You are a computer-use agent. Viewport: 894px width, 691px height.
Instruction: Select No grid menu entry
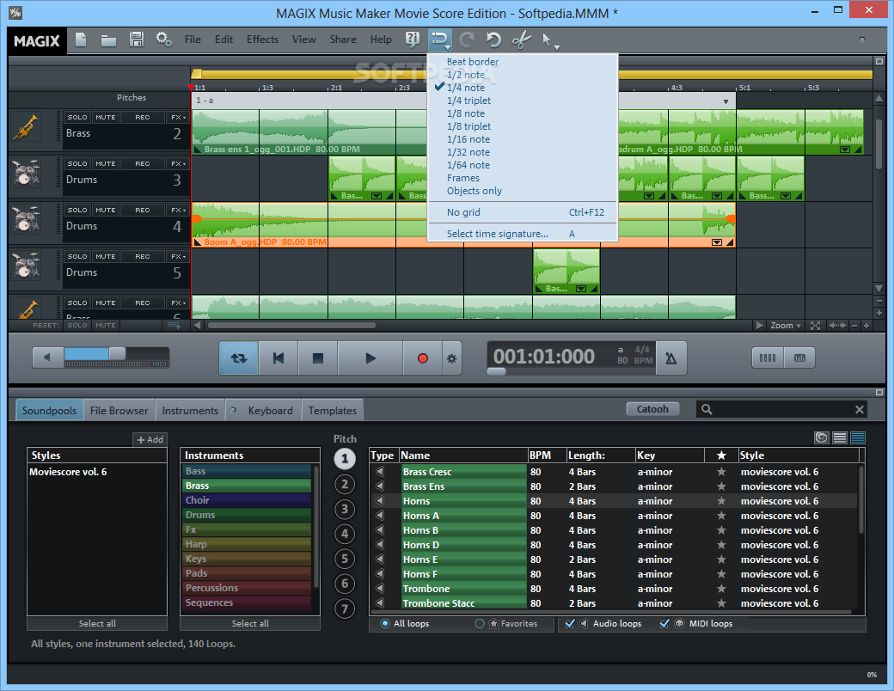click(523, 212)
